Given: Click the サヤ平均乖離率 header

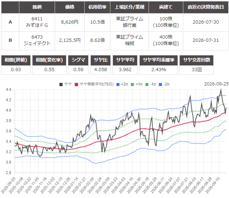Looking at the screenshot, I should pyautogui.click(x=159, y=60).
